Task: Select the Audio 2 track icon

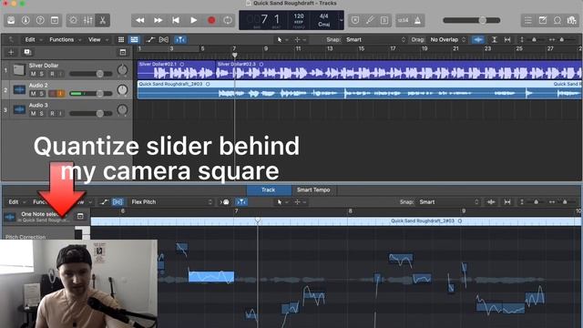Action: tap(19, 89)
